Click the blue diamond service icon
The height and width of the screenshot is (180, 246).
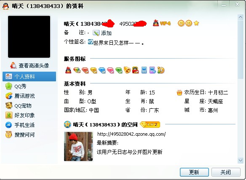[102, 70]
